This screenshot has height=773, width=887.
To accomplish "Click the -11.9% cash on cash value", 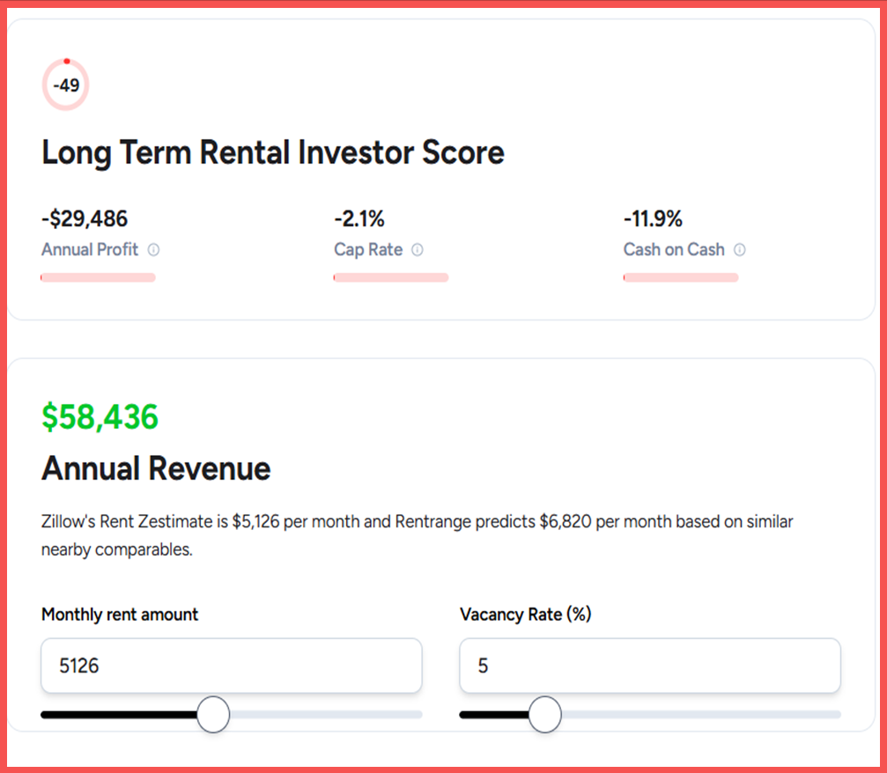I will point(653,219).
